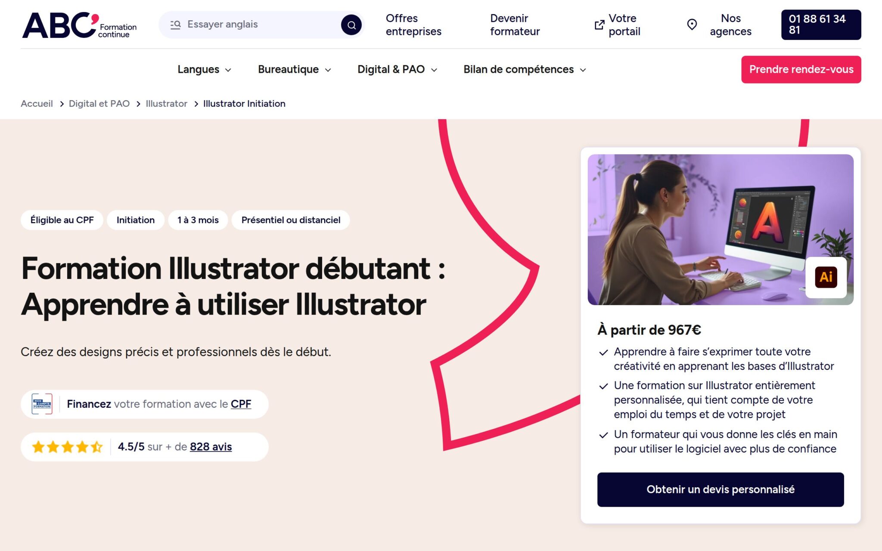
Task: Open the Bilan de compétences dropdown
Action: pyautogui.click(x=525, y=69)
